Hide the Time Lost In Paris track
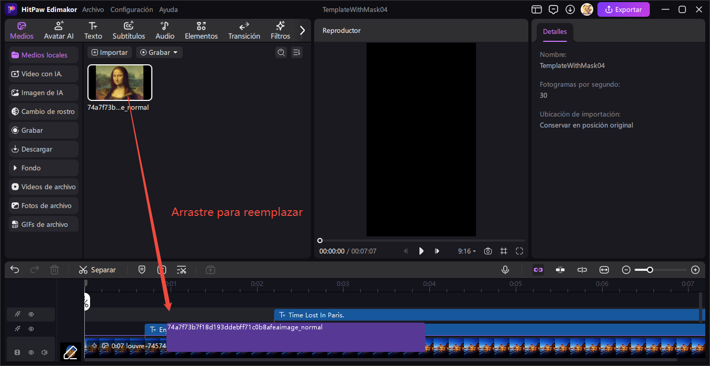This screenshot has height=366, width=710. [x=31, y=314]
